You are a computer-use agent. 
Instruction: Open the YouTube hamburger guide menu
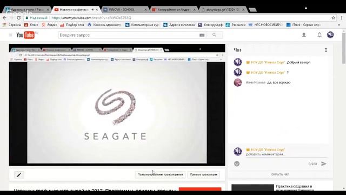pyautogui.click(x=10, y=35)
